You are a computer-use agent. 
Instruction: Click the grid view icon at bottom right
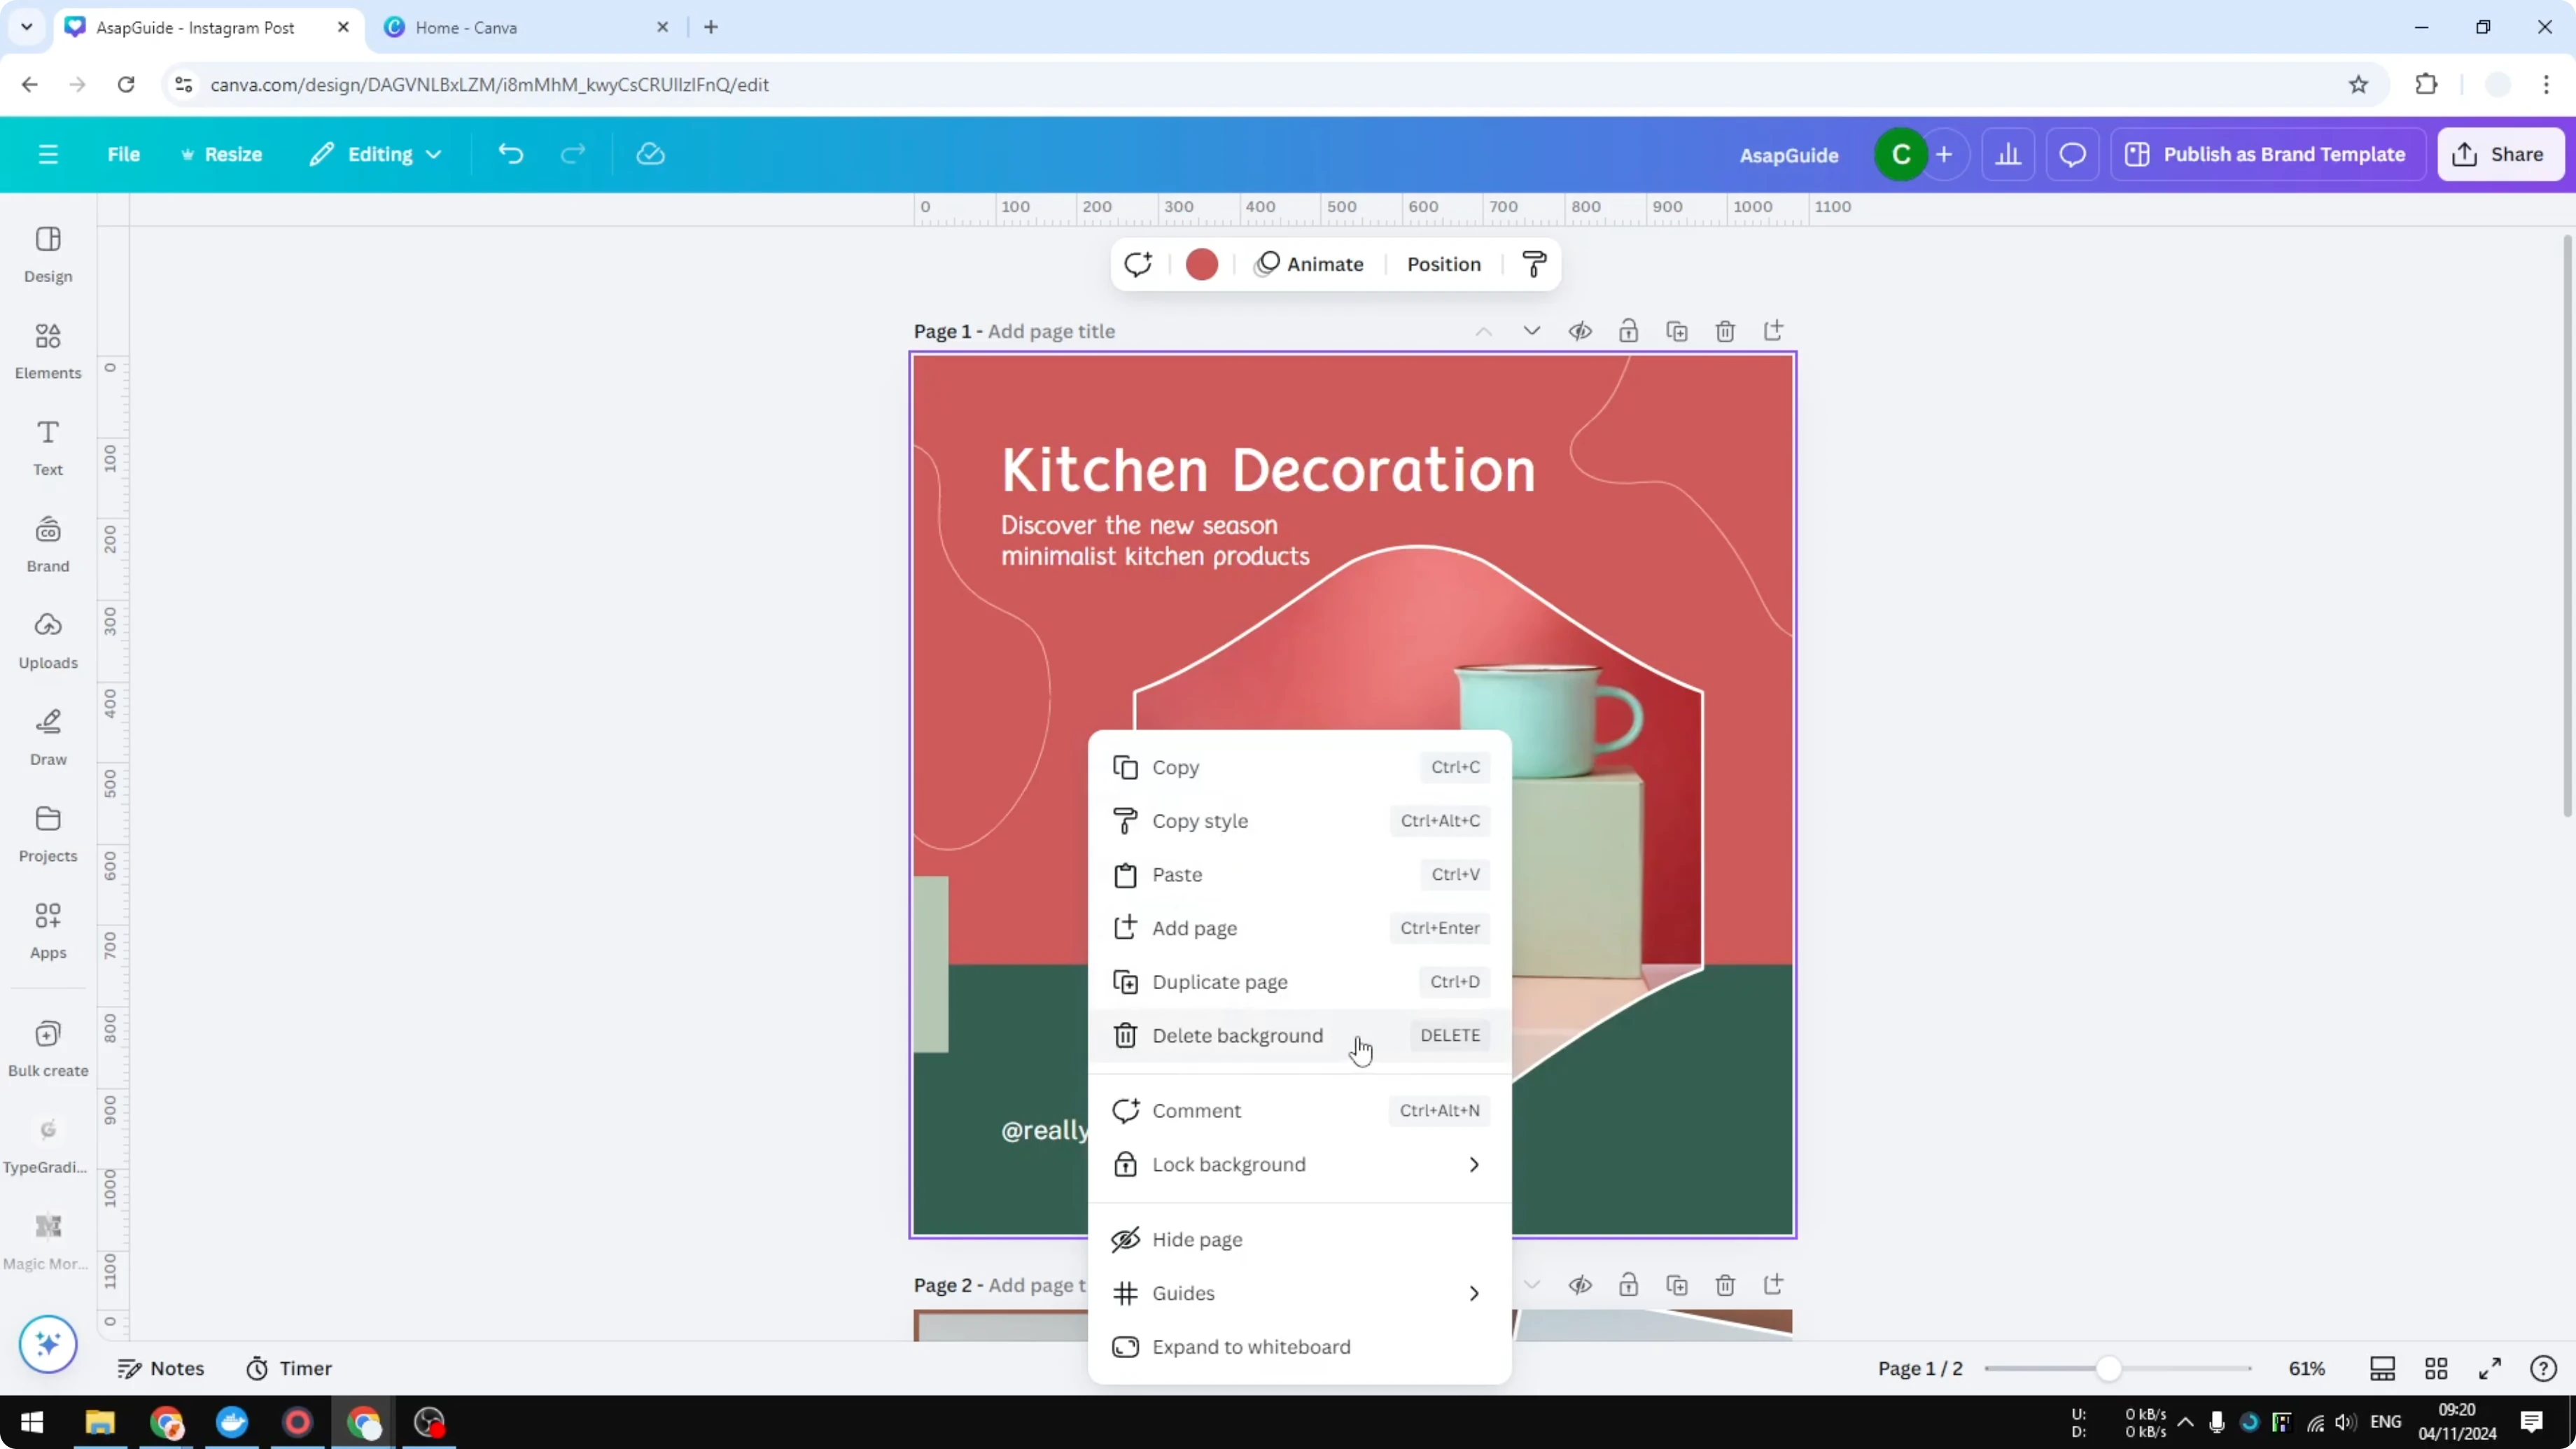[x=2436, y=1368]
